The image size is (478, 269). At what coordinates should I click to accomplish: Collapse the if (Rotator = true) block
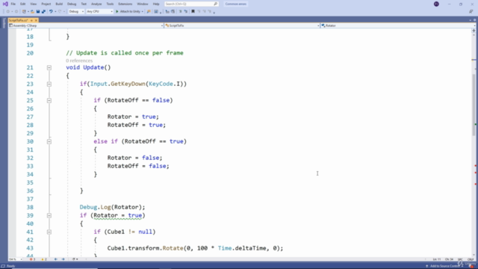(49, 216)
